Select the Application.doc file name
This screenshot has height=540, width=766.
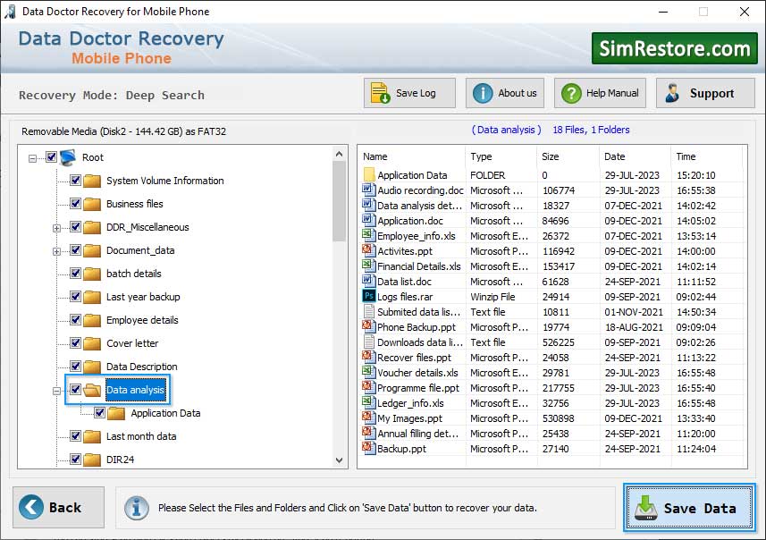[410, 221]
